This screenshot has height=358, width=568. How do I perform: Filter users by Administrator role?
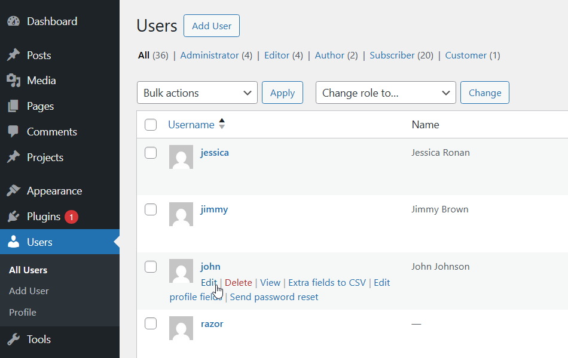[x=210, y=55]
